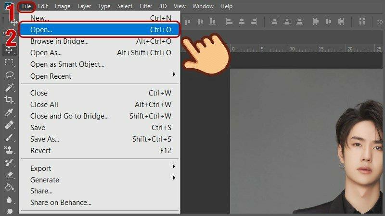Image resolution: width=385 pixels, height=216 pixels.
Task: Select the Lasso tool
Action: tap(9, 75)
